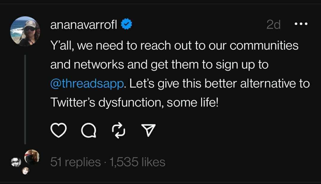The width and height of the screenshot is (321, 184).
Task: Repost using the repost arrows icon
Action: click(x=119, y=130)
